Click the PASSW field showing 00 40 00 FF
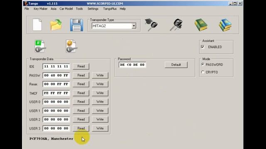This screenshot has height=149, width=266. [x=56, y=75]
